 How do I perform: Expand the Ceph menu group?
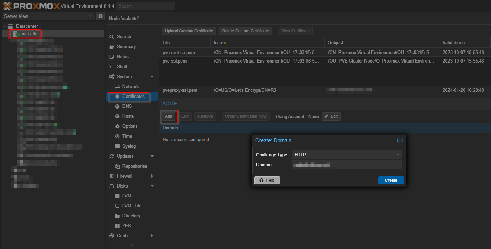click(152, 236)
